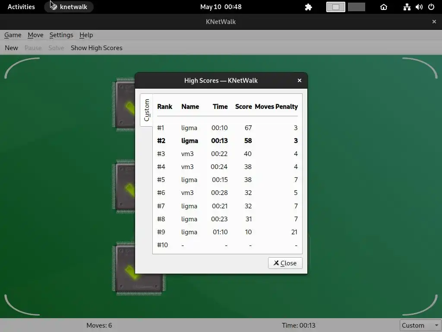This screenshot has width=442, height=332.
Task: Select the first workspace thumbnail
Action: click(x=335, y=7)
